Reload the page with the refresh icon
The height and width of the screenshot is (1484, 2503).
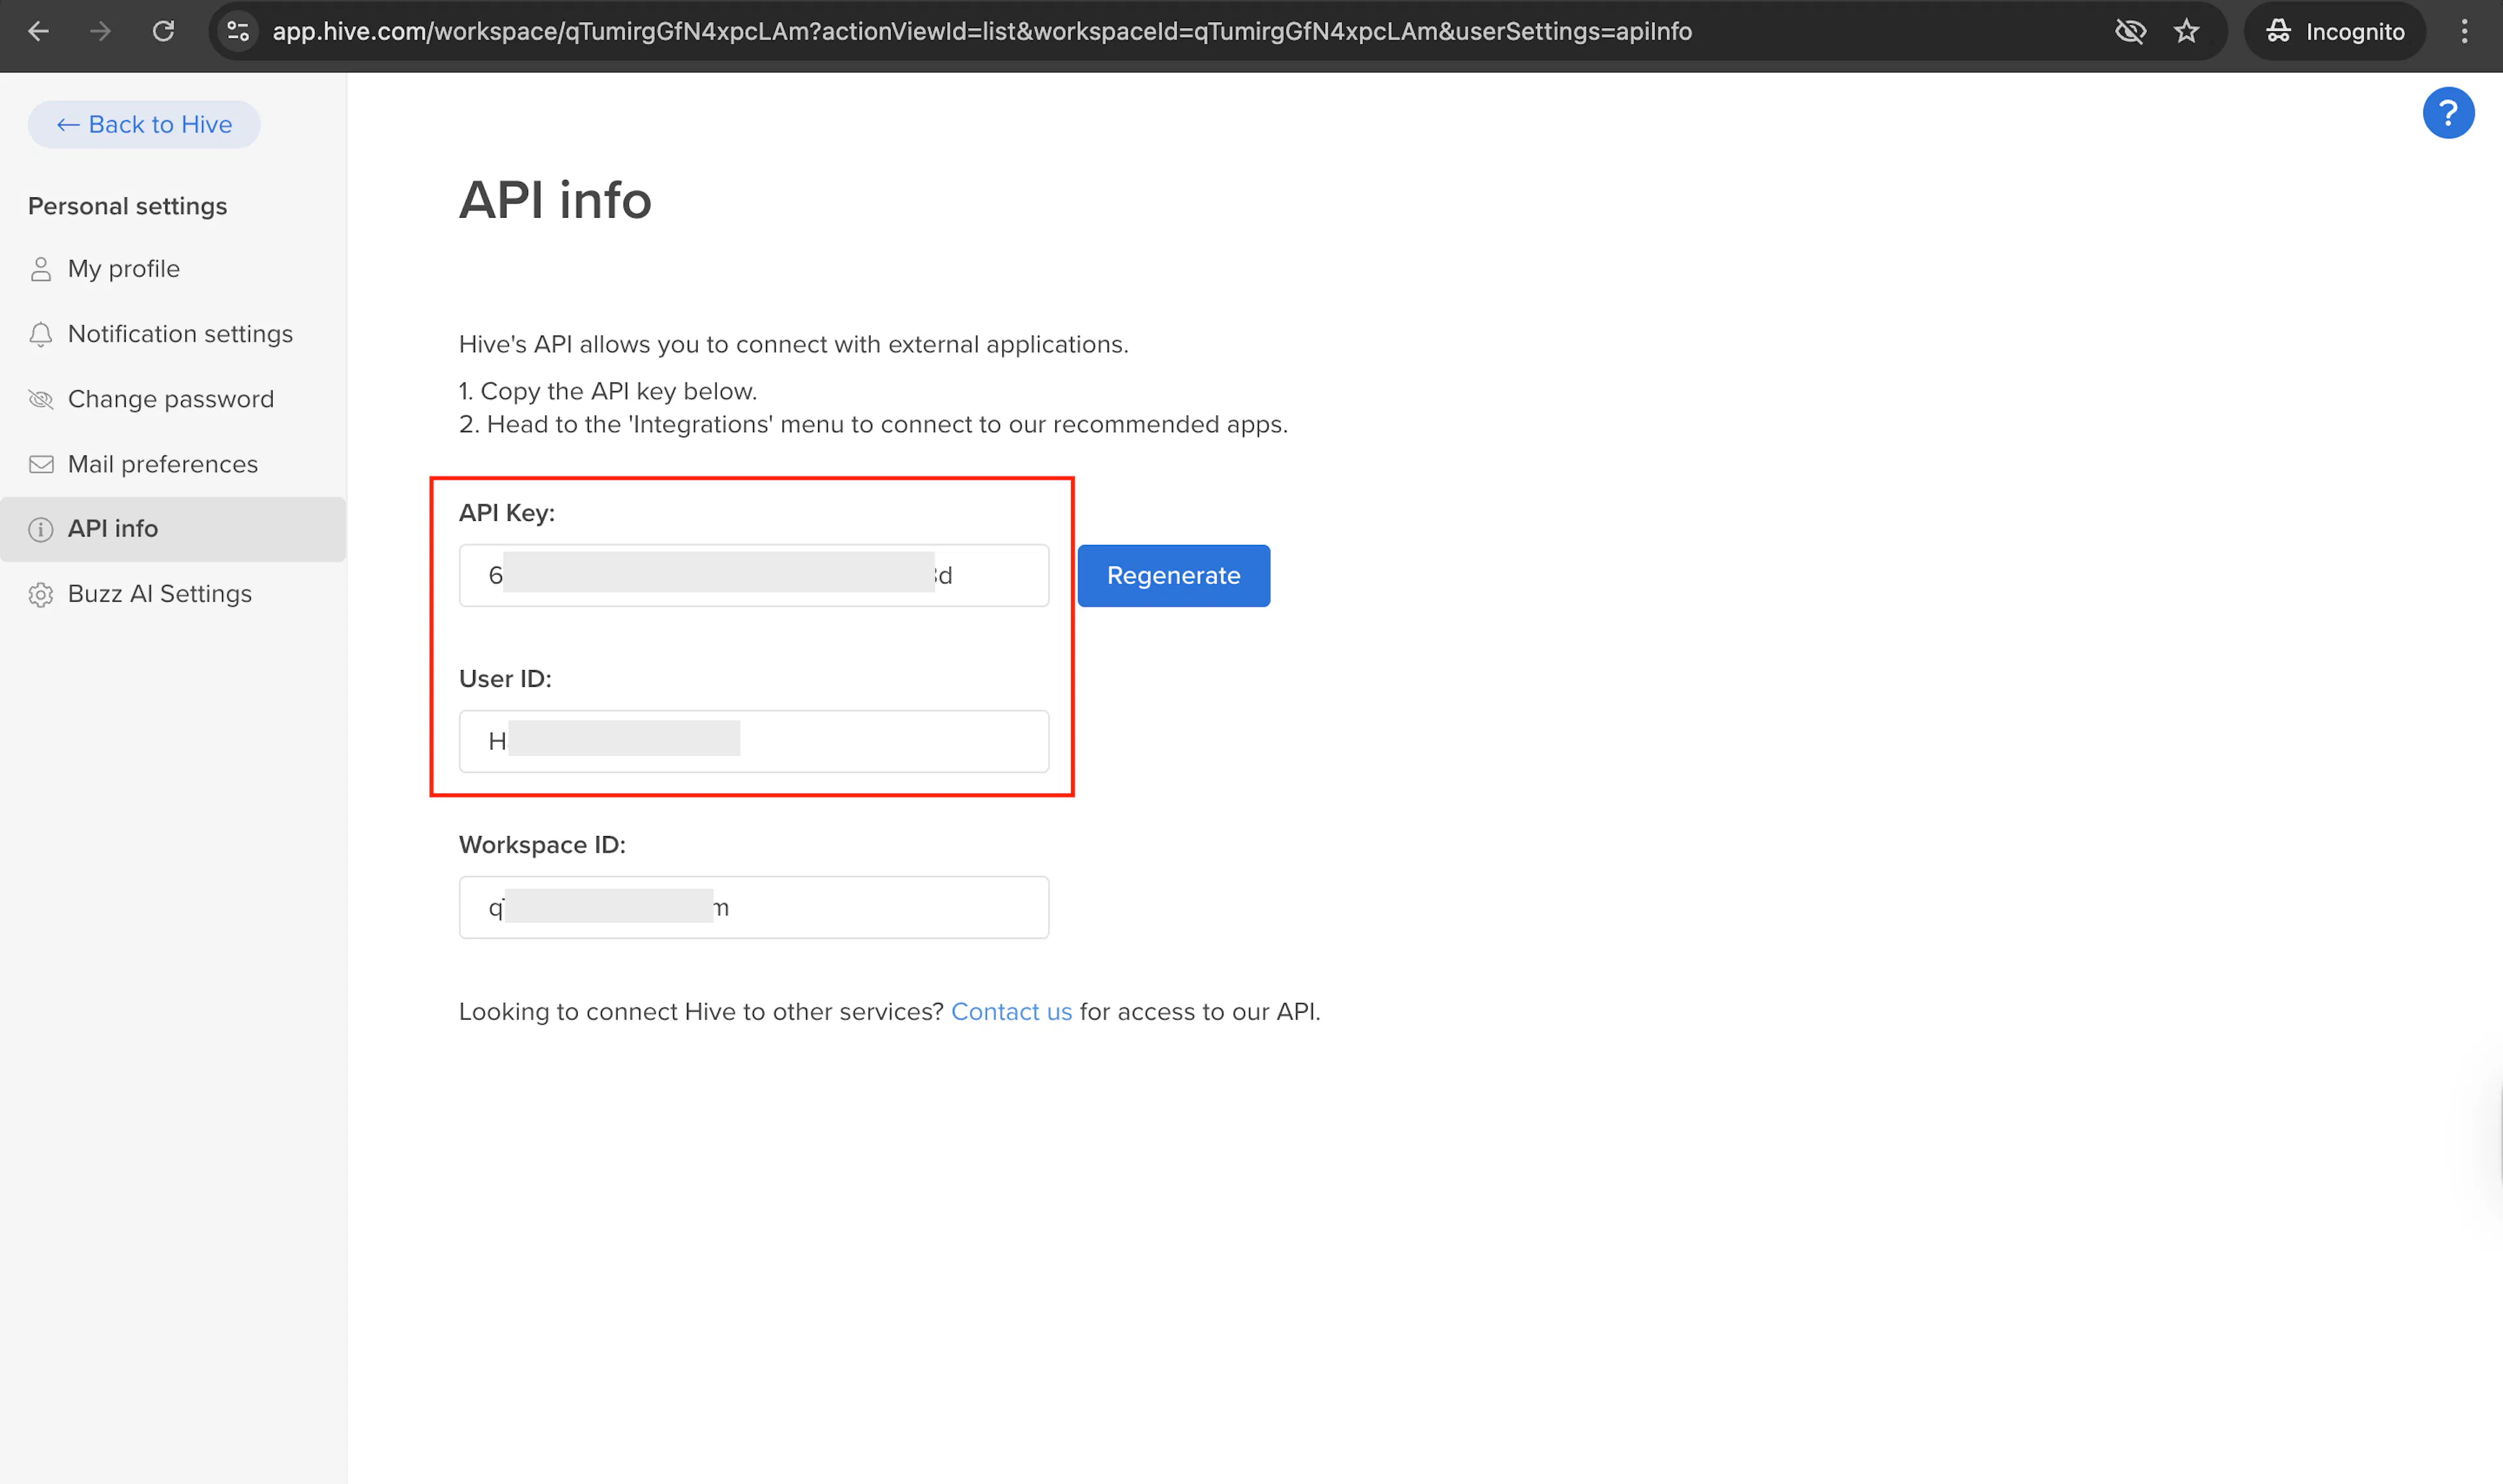pyautogui.click(x=163, y=31)
